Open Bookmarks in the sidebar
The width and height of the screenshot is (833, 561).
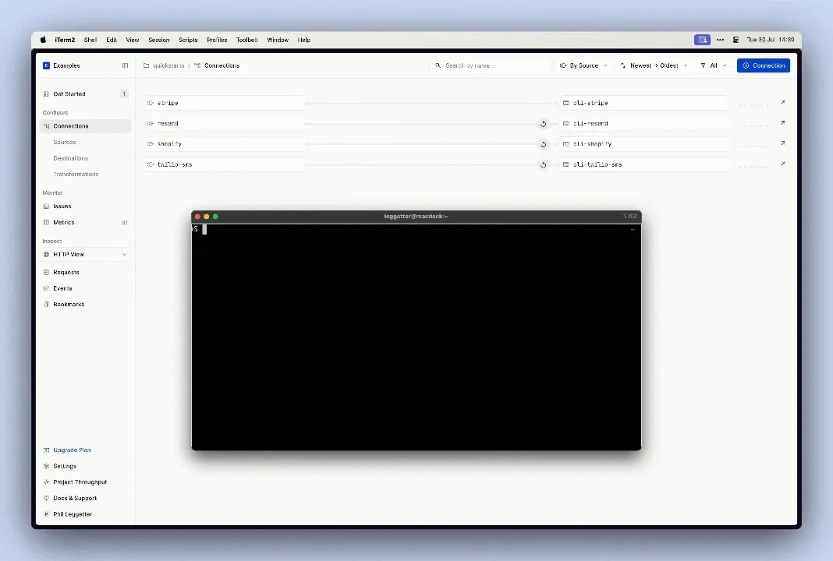tap(69, 304)
